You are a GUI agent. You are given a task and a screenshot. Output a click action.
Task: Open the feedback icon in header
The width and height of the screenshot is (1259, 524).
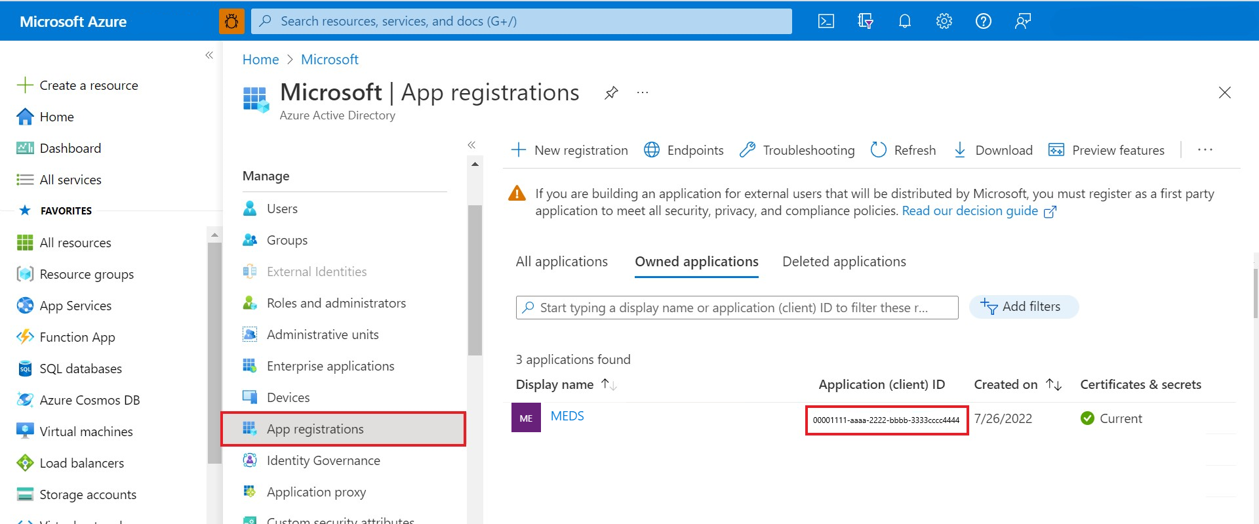(1022, 21)
